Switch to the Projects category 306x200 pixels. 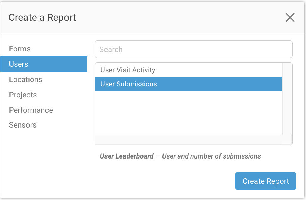23,95
